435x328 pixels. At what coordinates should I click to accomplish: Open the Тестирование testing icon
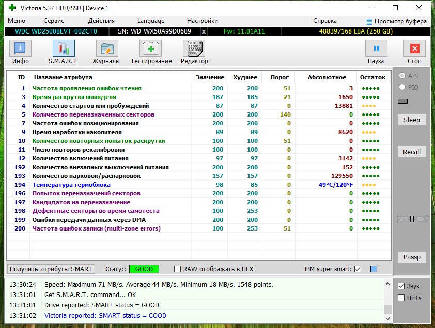[x=150, y=48]
